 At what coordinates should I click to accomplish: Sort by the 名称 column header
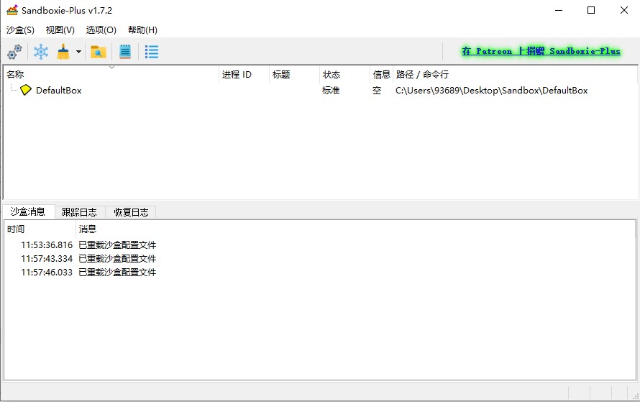click(111, 75)
